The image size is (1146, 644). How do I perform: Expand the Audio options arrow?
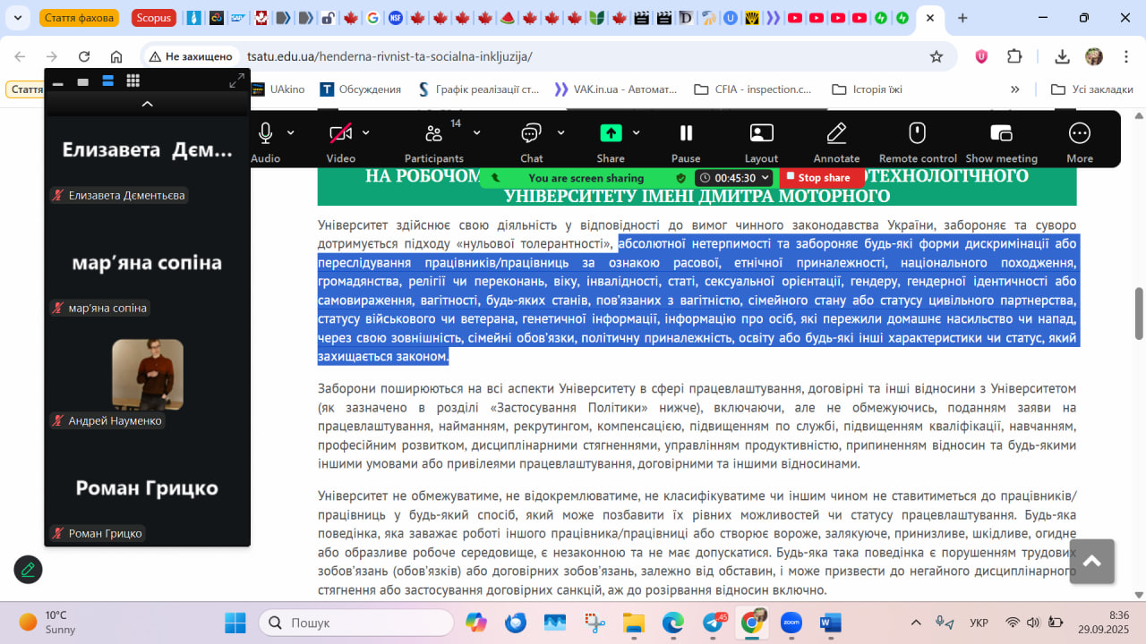coord(290,133)
